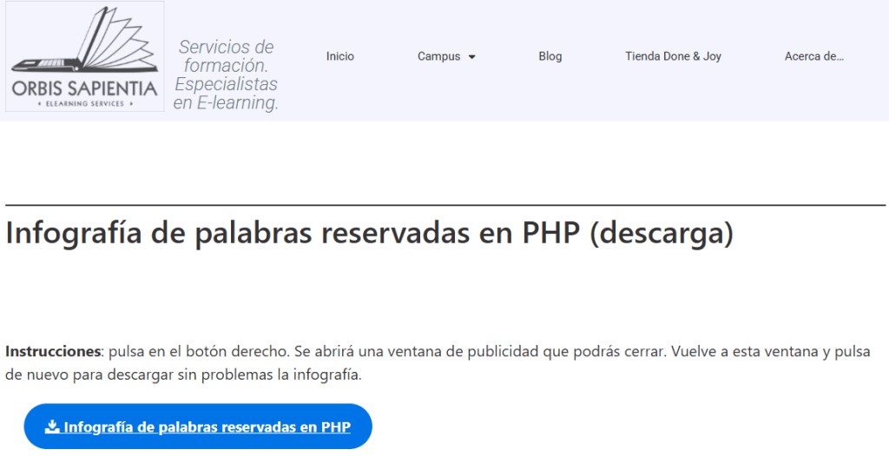Screen dimensions: 889x456
Task: Expand the Campus dropdown arrow
Action: (472, 57)
